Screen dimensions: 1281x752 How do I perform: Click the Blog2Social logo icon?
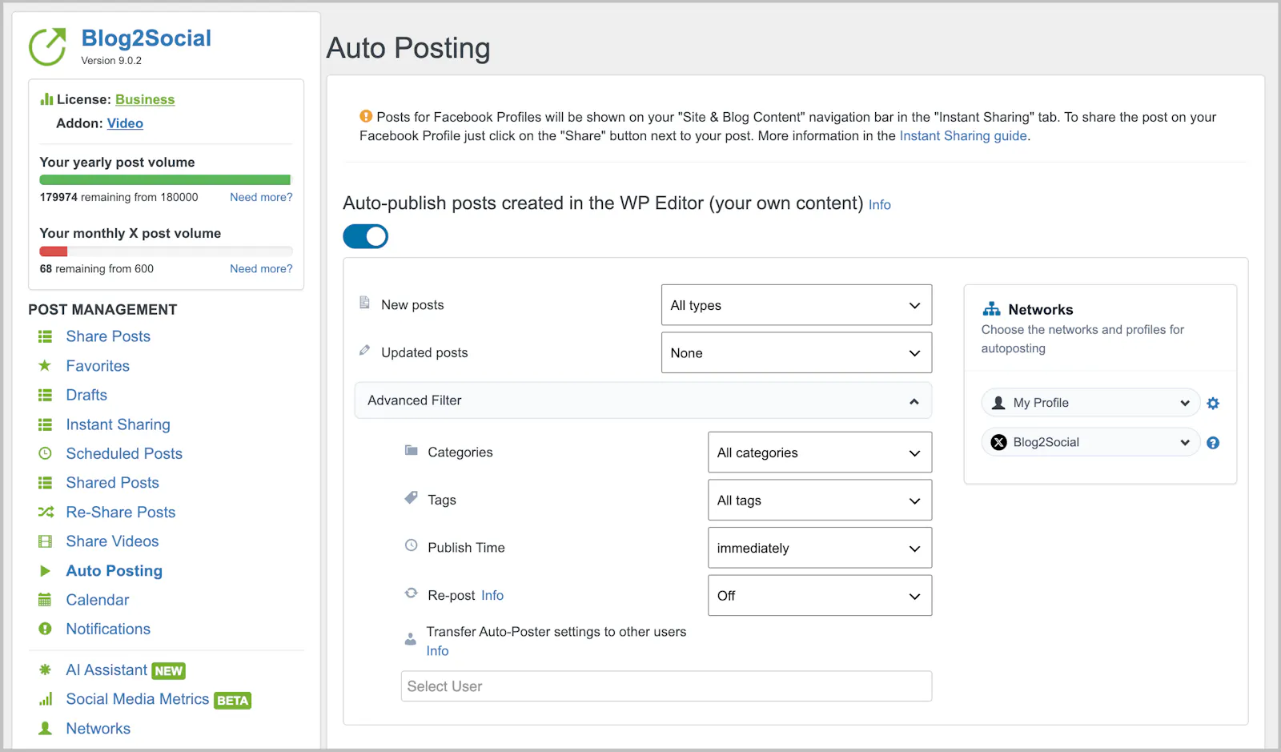(47, 46)
